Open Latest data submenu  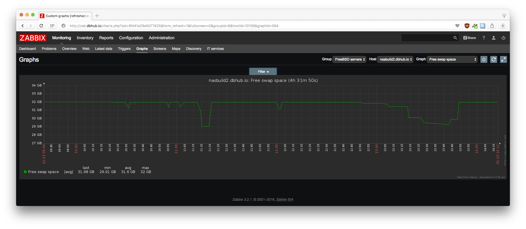click(104, 49)
